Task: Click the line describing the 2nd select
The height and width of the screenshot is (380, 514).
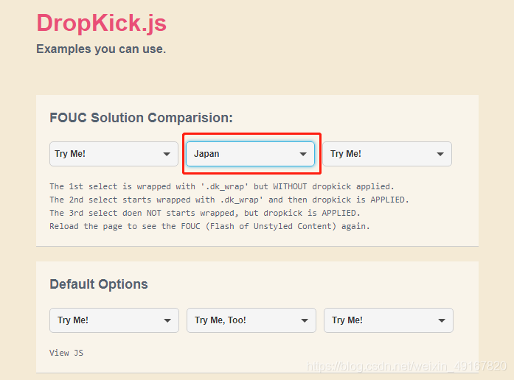Action: tap(229, 200)
